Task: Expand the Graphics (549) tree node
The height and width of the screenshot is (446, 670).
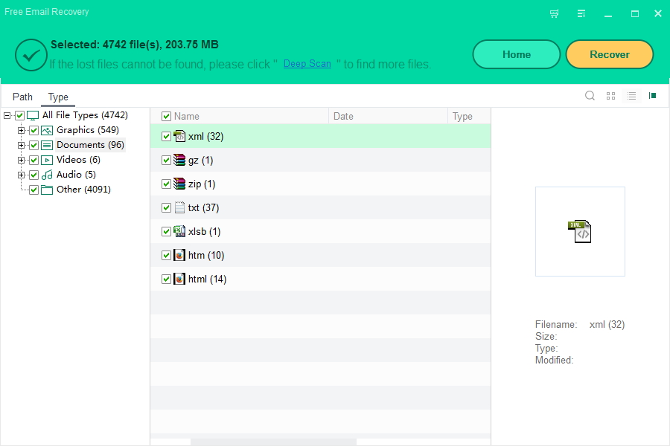Action: [22, 130]
